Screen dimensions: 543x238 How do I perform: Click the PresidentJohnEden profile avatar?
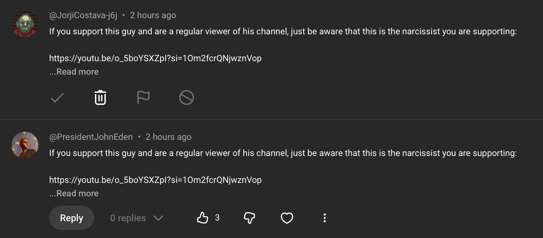[25, 145]
